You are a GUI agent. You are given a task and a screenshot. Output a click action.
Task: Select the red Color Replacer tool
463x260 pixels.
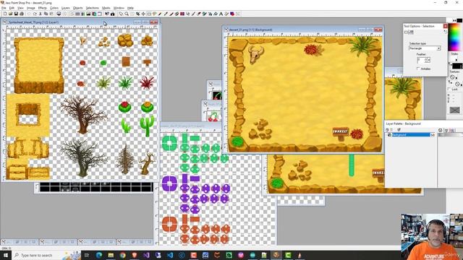coord(182,14)
